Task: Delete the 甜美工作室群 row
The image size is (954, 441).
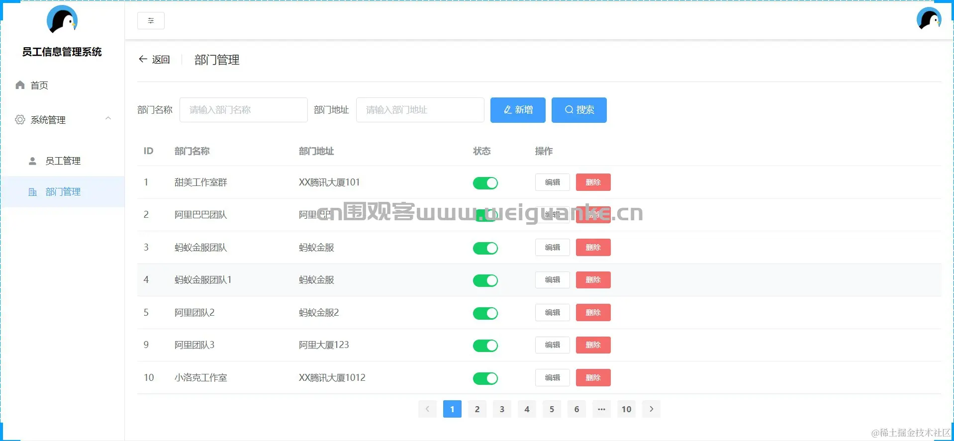Action: tap(593, 182)
